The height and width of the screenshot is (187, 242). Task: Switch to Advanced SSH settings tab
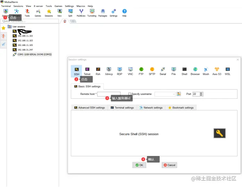(x=90, y=107)
